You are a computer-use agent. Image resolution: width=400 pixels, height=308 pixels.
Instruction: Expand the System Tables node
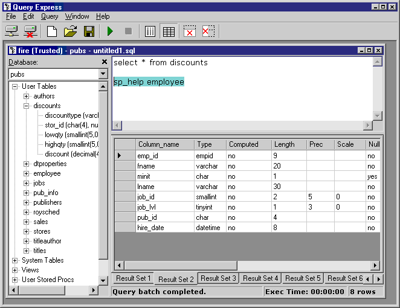pos(15,260)
